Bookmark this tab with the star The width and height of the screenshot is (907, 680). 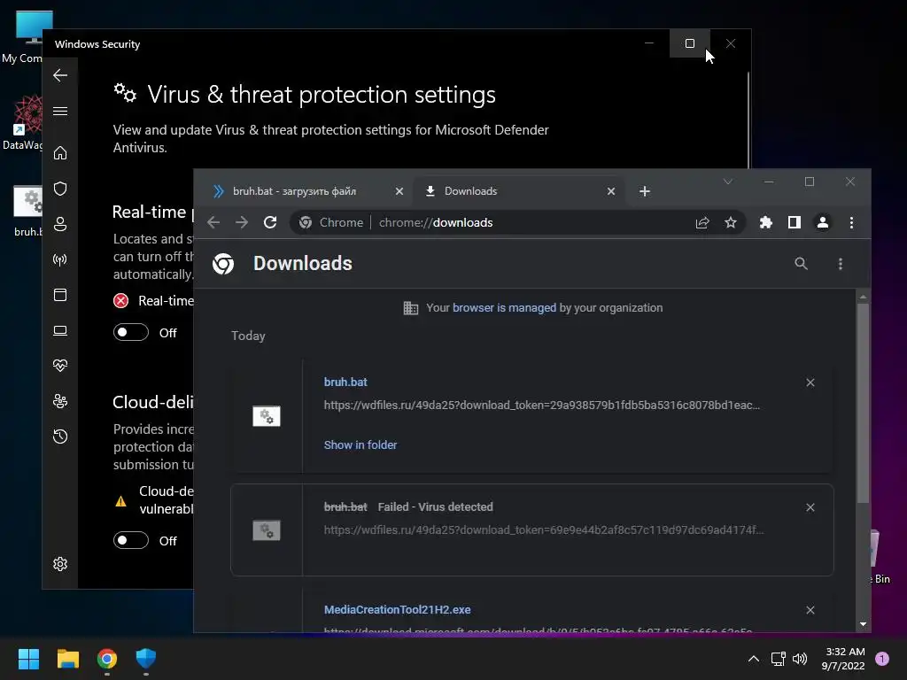(x=731, y=222)
